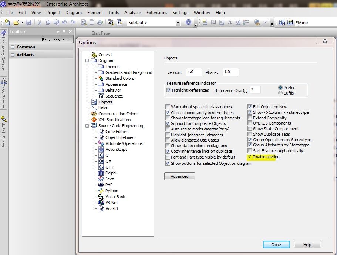Open the <default> layout dropdown
Image resolution: width=337 pixels, height=255 pixels.
click(x=178, y=23)
